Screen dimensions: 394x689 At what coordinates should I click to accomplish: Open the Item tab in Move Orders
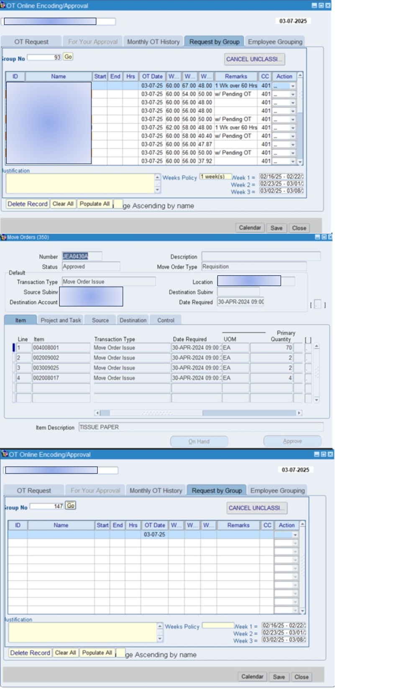(20, 320)
